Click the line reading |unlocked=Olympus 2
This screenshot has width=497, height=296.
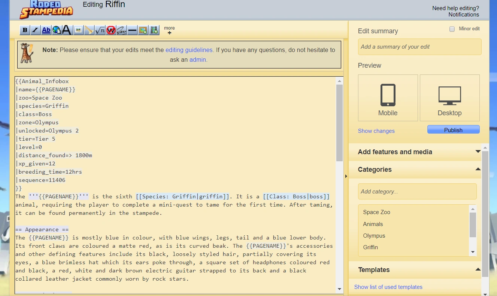(47, 131)
